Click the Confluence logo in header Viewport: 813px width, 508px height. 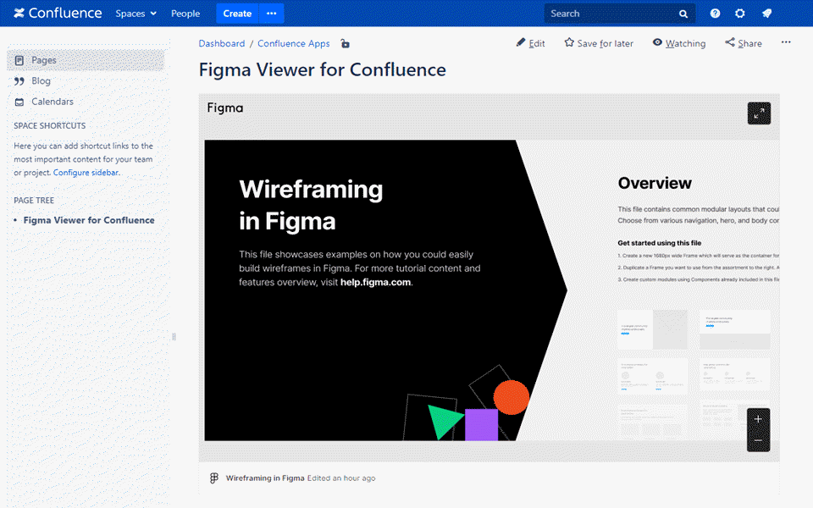pos(58,13)
